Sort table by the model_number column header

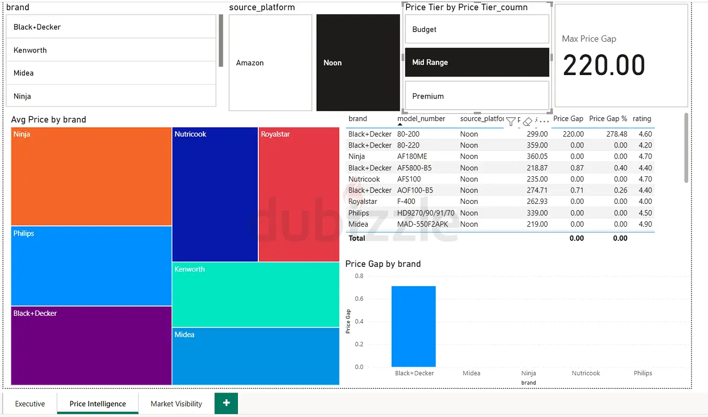coord(422,119)
